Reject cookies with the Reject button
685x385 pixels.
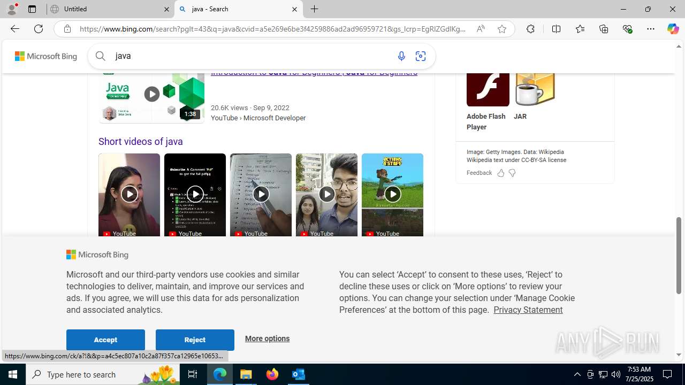[195, 340]
